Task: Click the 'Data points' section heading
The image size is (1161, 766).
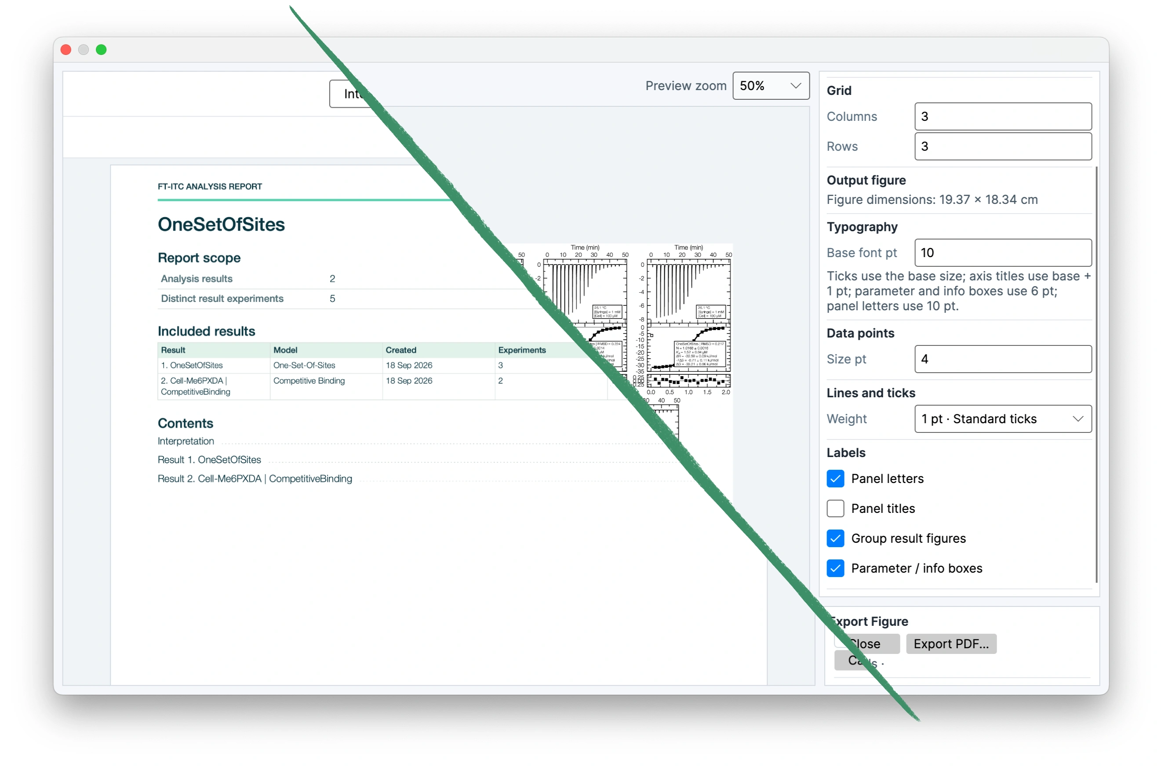Action: (860, 334)
